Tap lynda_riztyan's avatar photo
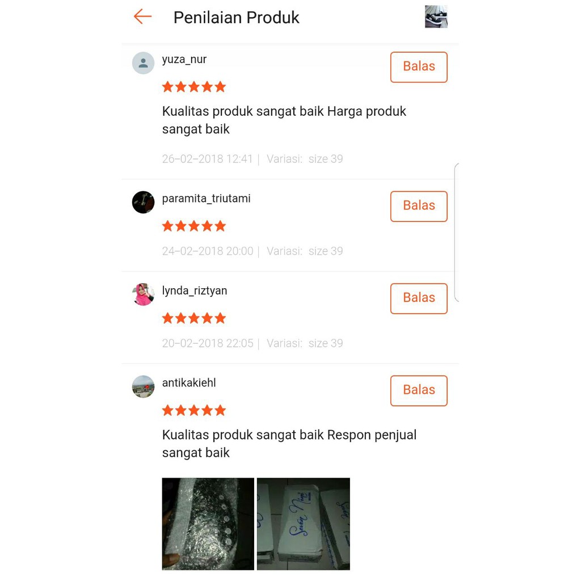The image size is (581, 581). point(143,294)
